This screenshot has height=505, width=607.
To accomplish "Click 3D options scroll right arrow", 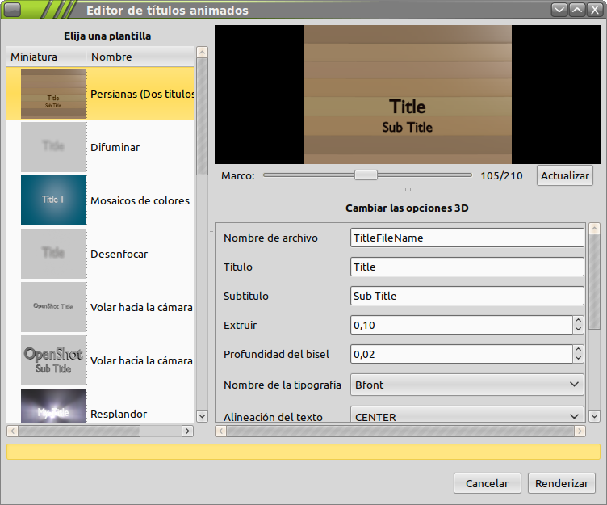I will click(580, 431).
